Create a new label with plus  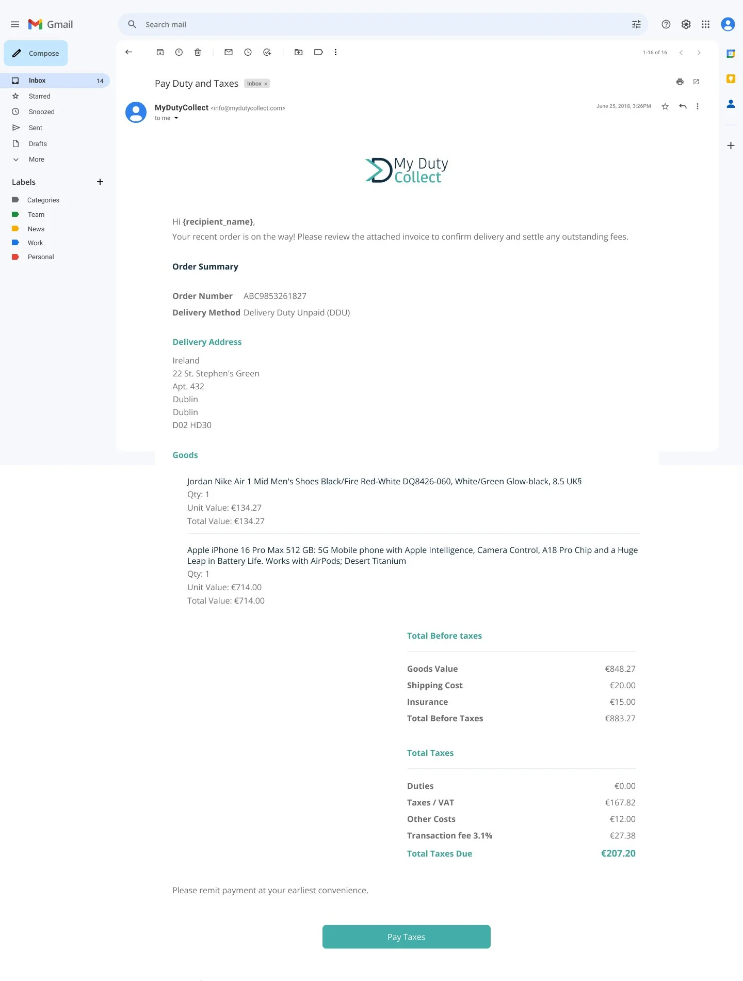100,182
